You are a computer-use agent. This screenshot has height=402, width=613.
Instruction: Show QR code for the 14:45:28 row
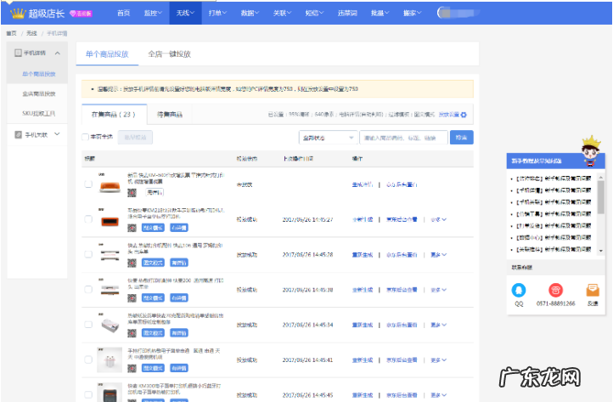click(x=132, y=263)
